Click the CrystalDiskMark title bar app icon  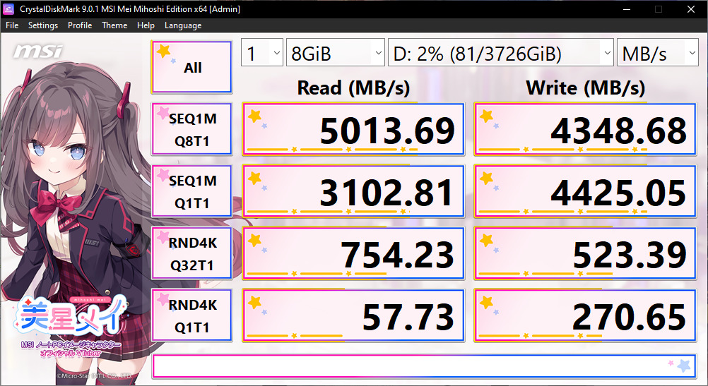tap(8, 8)
